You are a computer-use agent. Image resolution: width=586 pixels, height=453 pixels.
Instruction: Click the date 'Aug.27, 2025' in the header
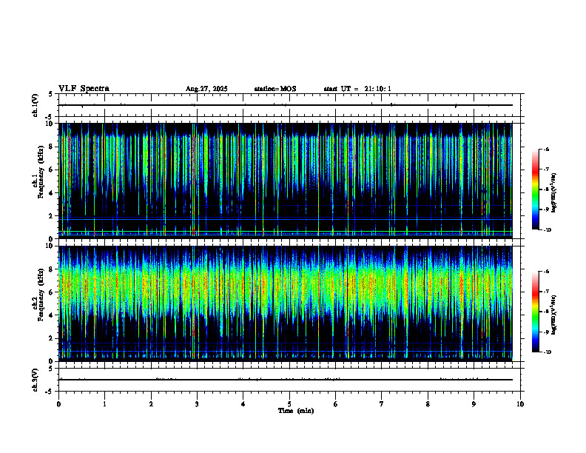pyautogui.click(x=206, y=89)
